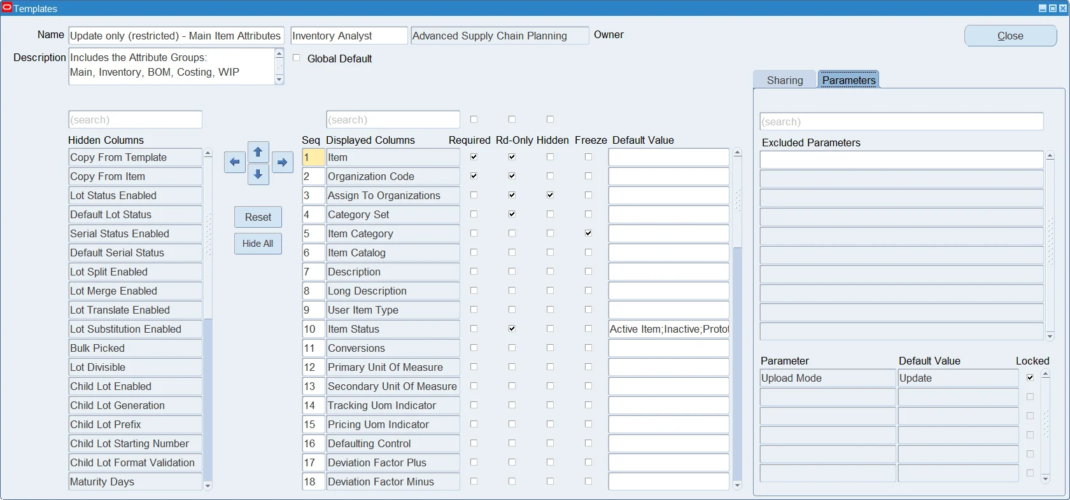Click Hidden Columns search field
The height and width of the screenshot is (500, 1070).
tap(135, 120)
